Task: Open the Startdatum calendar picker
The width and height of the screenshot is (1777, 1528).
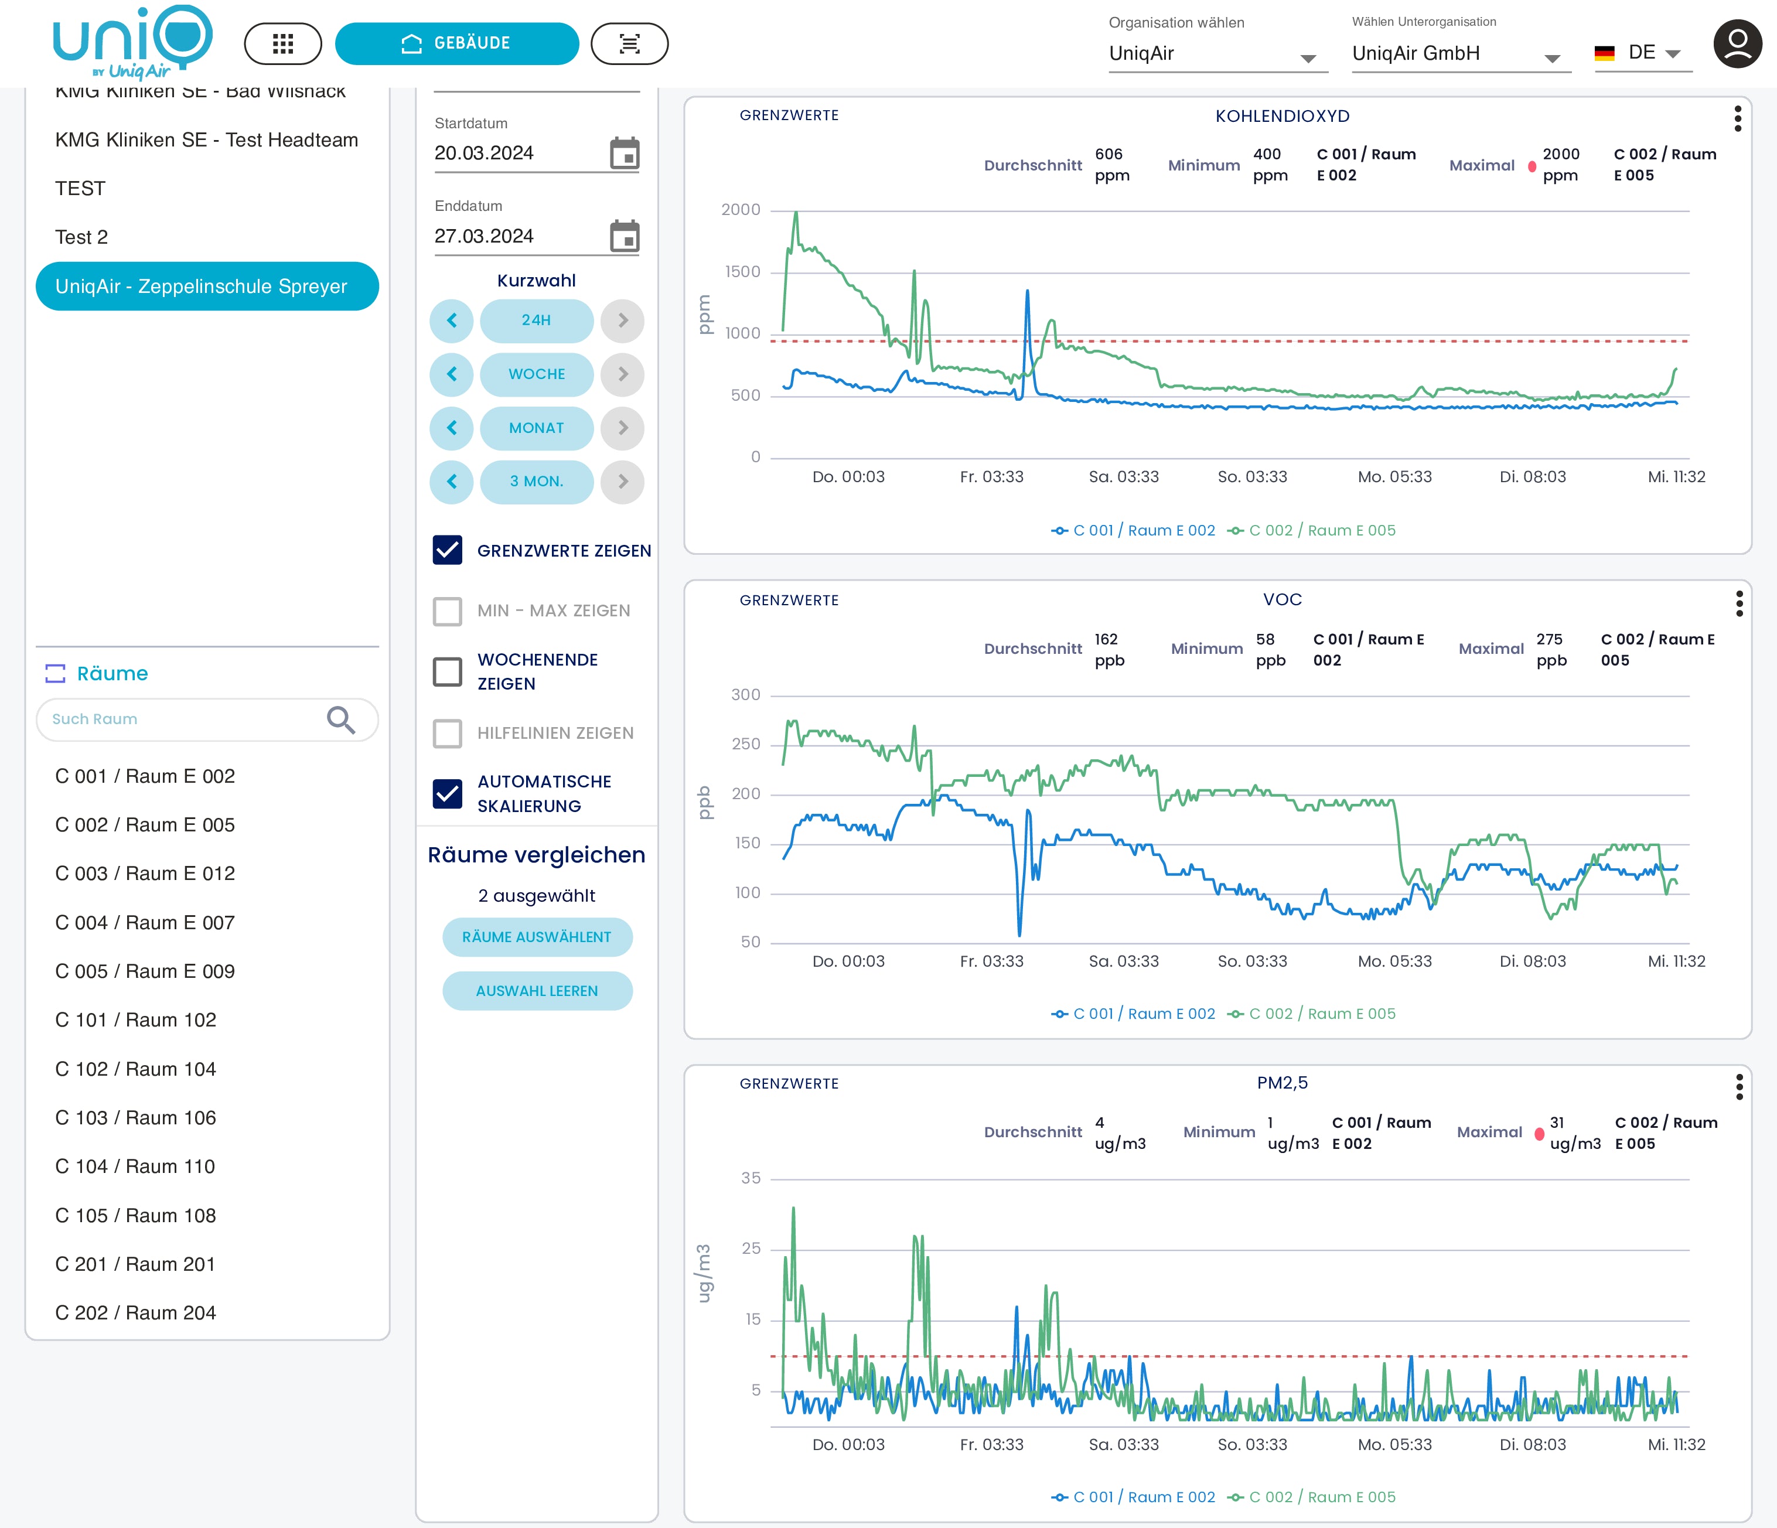Action: (625, 154)
